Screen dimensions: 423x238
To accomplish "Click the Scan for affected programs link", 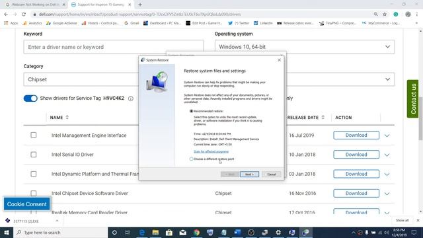I will [x=211, y=151].
